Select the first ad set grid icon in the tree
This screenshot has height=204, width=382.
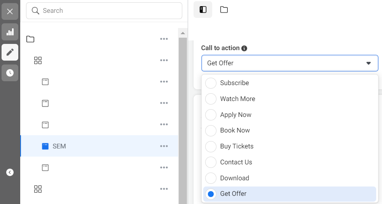pos(38,61)
